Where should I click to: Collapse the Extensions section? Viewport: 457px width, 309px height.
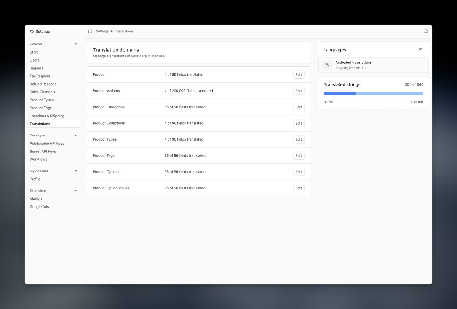point(75,190)
